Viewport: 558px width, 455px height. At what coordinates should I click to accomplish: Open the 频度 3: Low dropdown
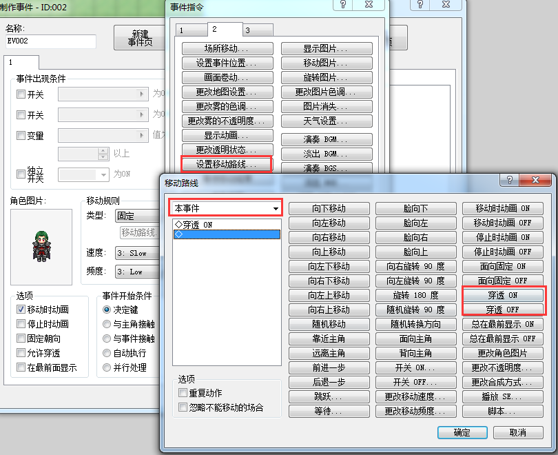pos(138,272)
